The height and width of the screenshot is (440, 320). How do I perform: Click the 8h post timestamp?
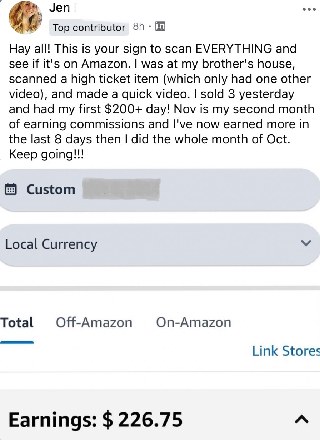point(138,26)
